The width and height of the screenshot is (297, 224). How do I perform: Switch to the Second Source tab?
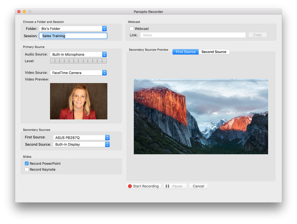pyautogui.click(x=214, y=52)
